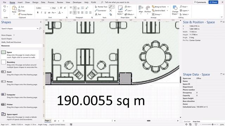The width and height of the screenshot is (225, 126).
Task: Cut the selection with the scissors icon
Action: click(19, 7)
